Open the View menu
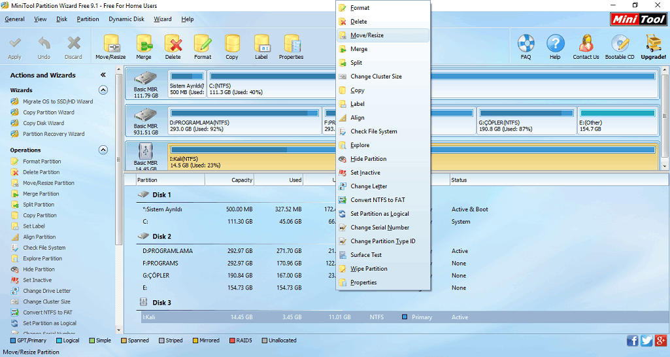 click(x=41, y=19)
